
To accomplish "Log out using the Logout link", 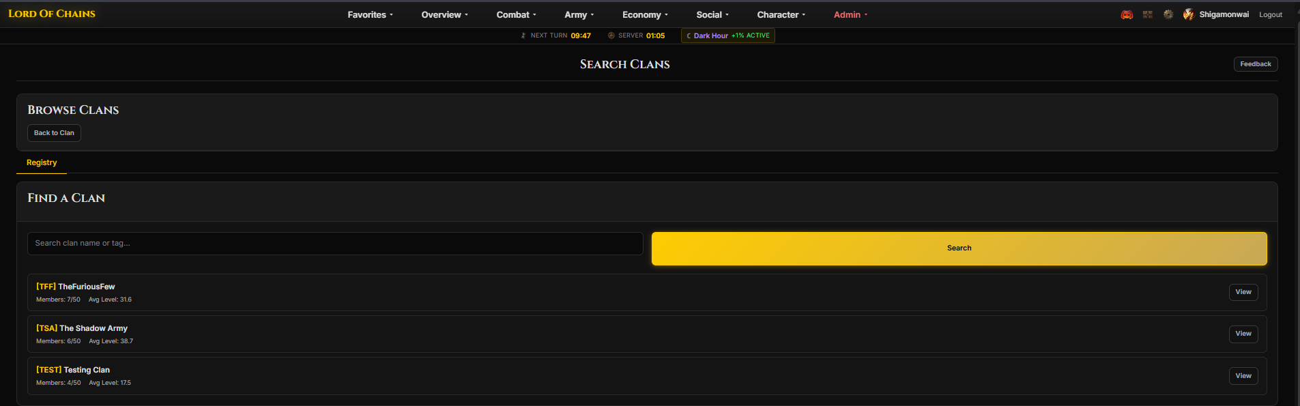I will [x=1271, y=14].
